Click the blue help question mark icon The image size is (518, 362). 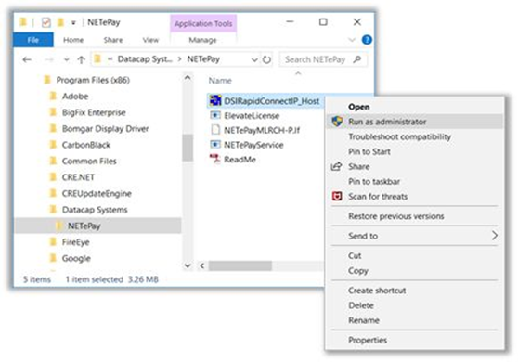click(367, 40)
